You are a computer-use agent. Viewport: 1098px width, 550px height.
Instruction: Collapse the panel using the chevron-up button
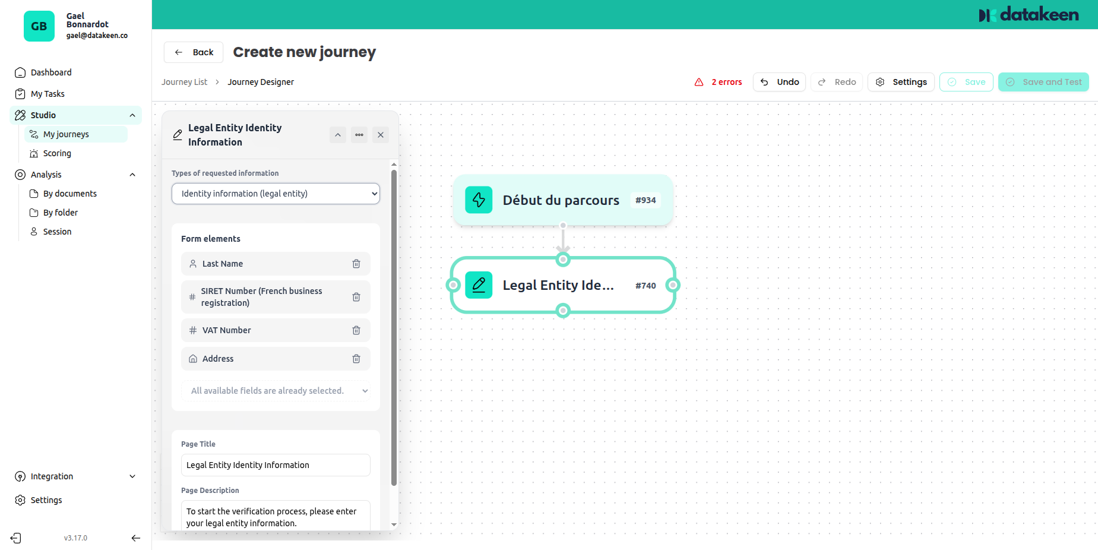coord(337,135)
